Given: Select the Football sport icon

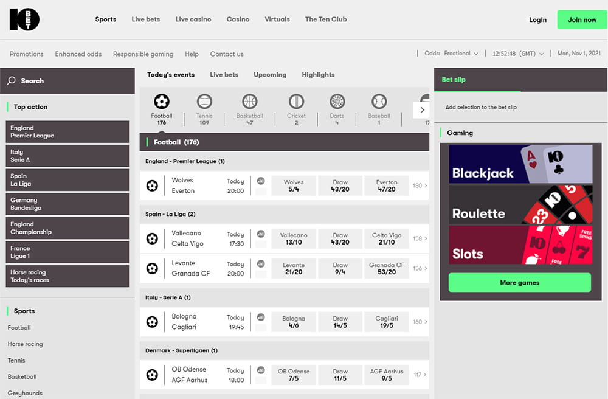Looking at the screenshot, I should (x=162, y=102).
